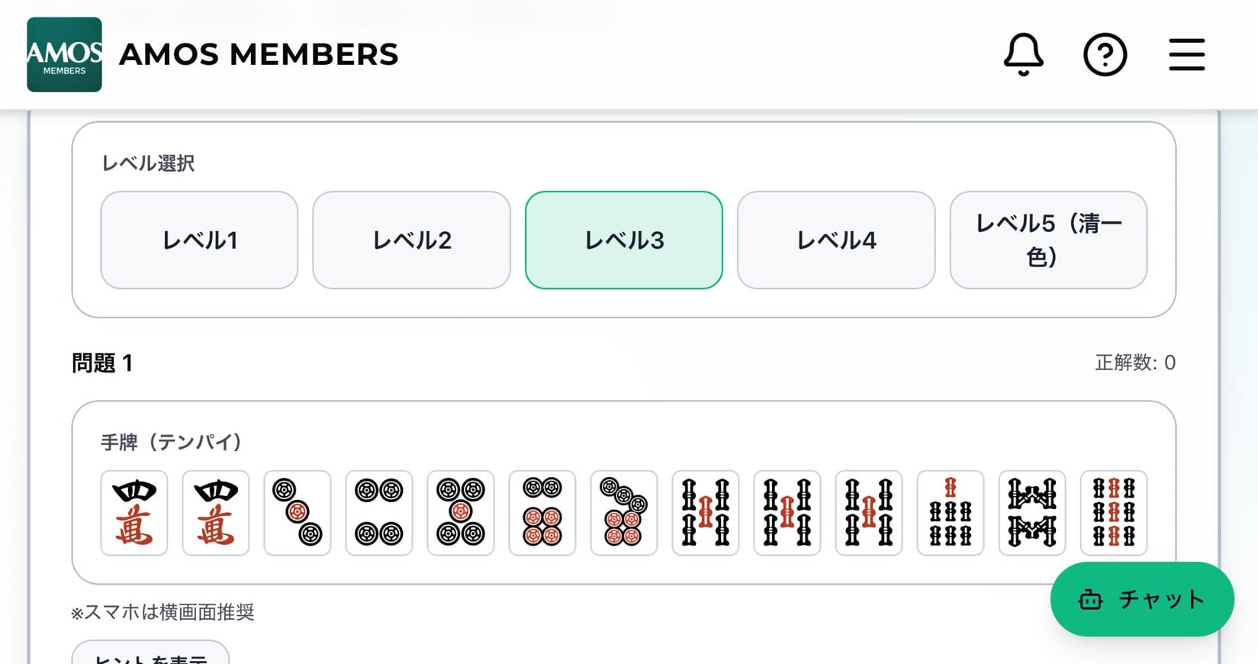Select the 3-pin circle tile

[x=298, y=513]
